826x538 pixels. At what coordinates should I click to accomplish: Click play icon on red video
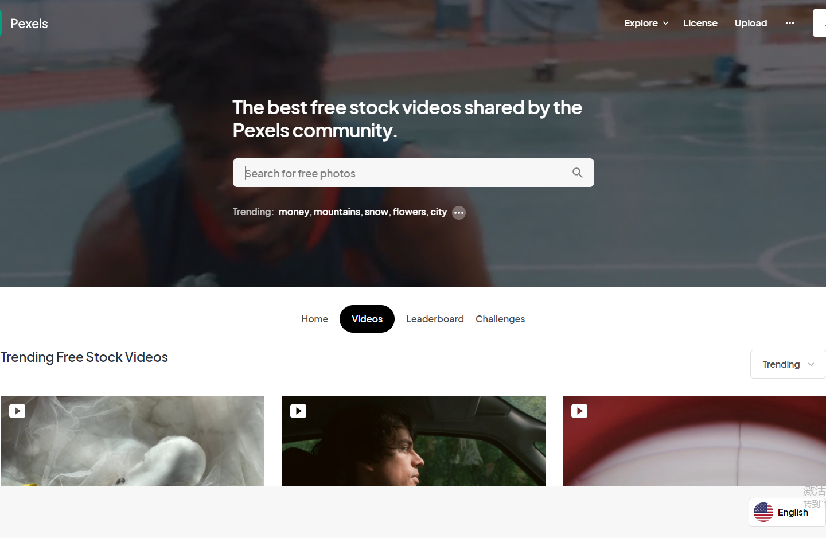coord(579,411)
